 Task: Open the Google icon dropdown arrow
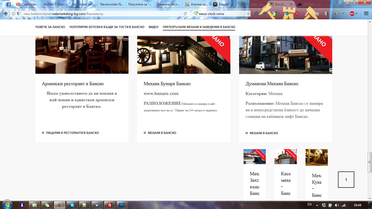pyautogui.click(x=279, y=14)
